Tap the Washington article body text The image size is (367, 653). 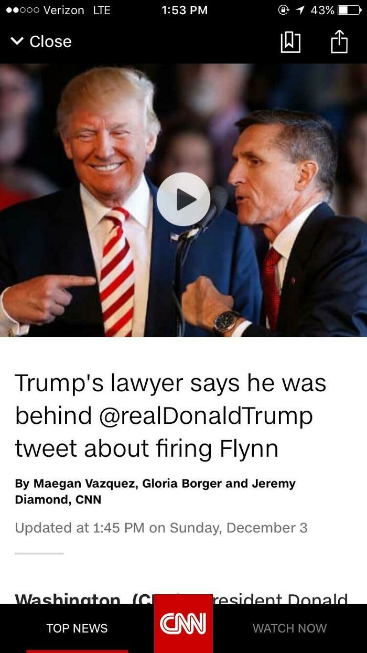click(181, 599)
